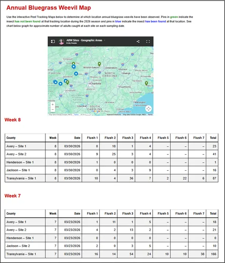Click the Google My Maps logo
This screenshot has height=263, width=225.
(x=100, y=111)
